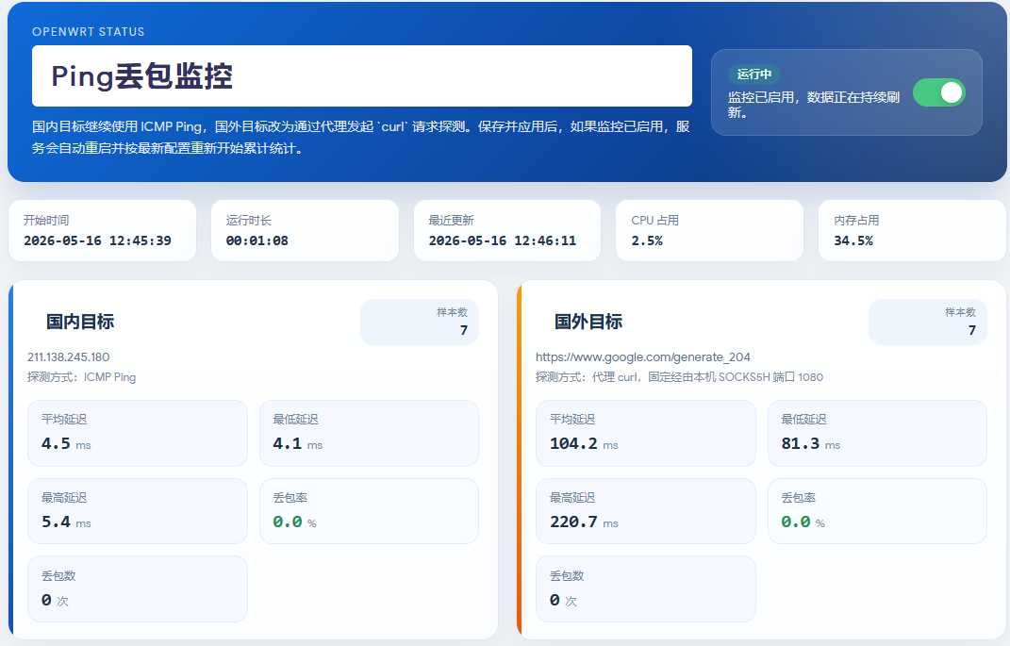Click the 监控已启用 status message
The width and height of the screenshot is (1010, 646).
[814, 105]
